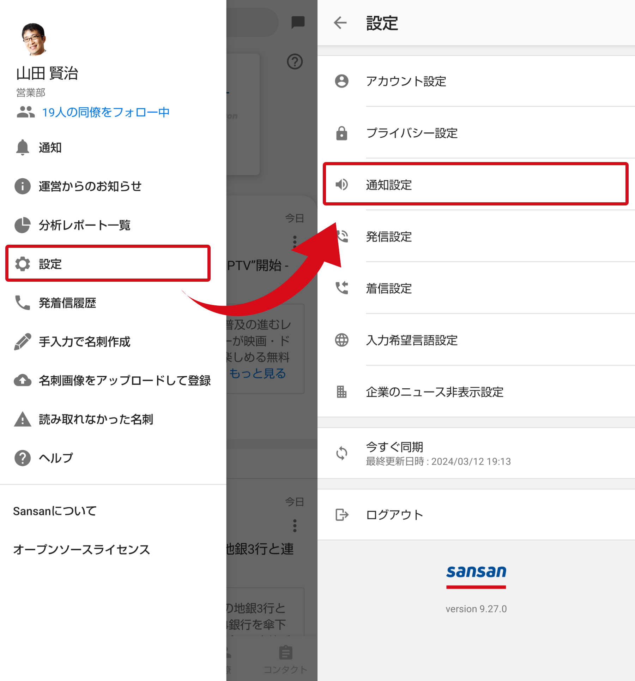635x681 pixels.
Task: Open 企業のニュース非表示設定
Action: (476, 392)
